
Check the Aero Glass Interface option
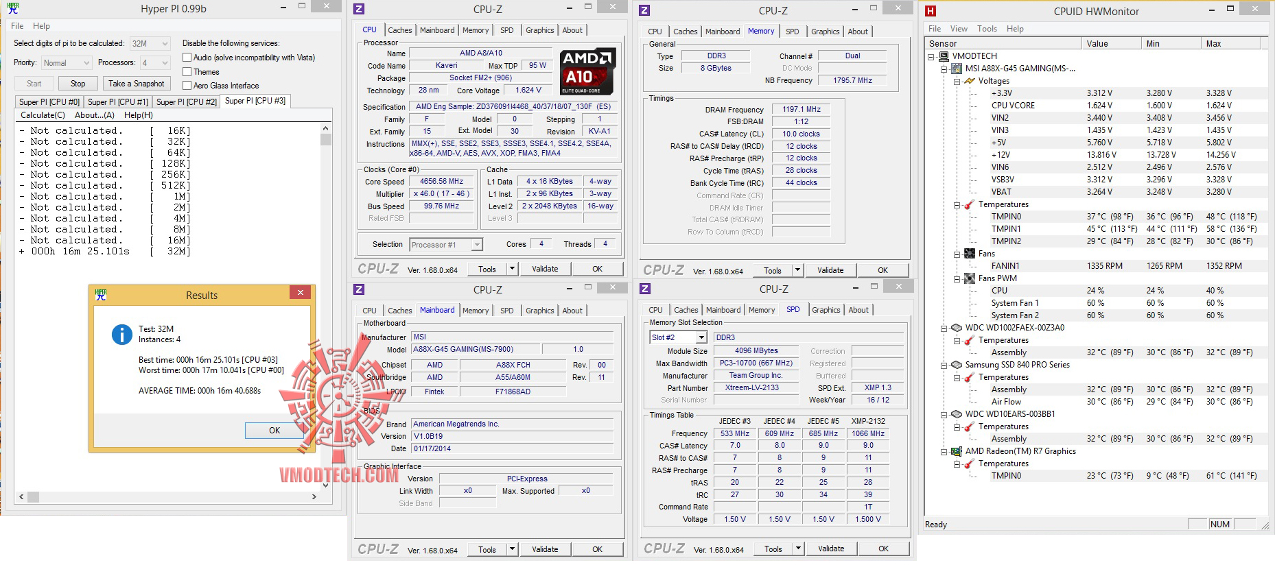pos(187,86)
